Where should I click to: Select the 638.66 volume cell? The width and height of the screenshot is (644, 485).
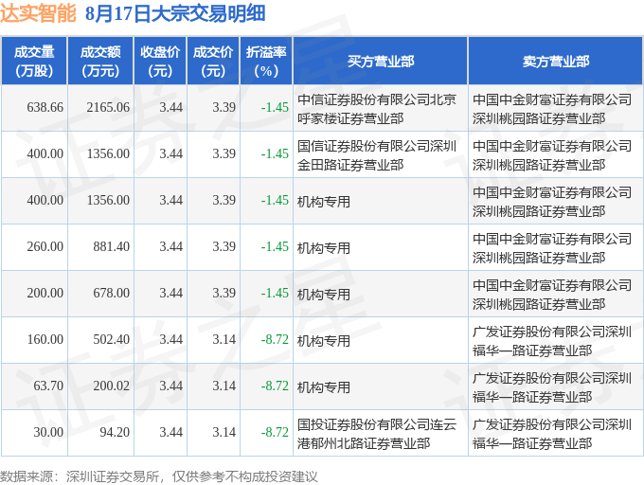[34, 108]
